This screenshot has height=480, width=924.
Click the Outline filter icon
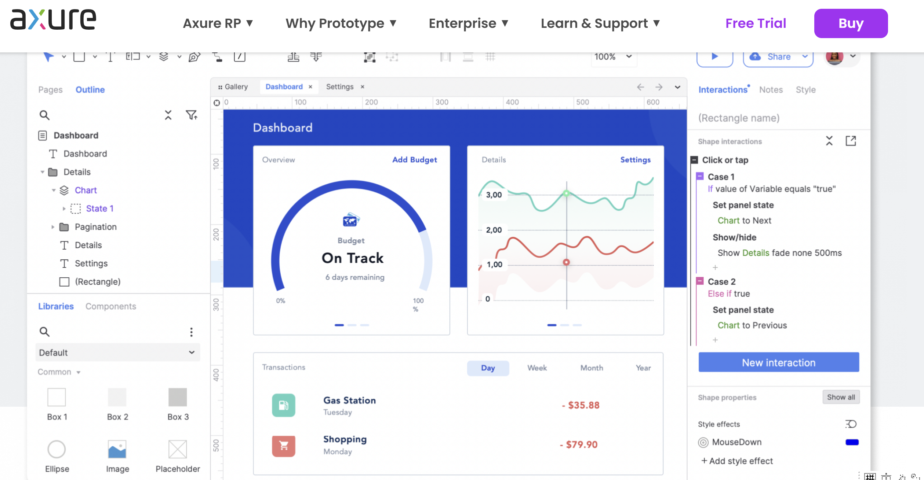tap(191, 115)
